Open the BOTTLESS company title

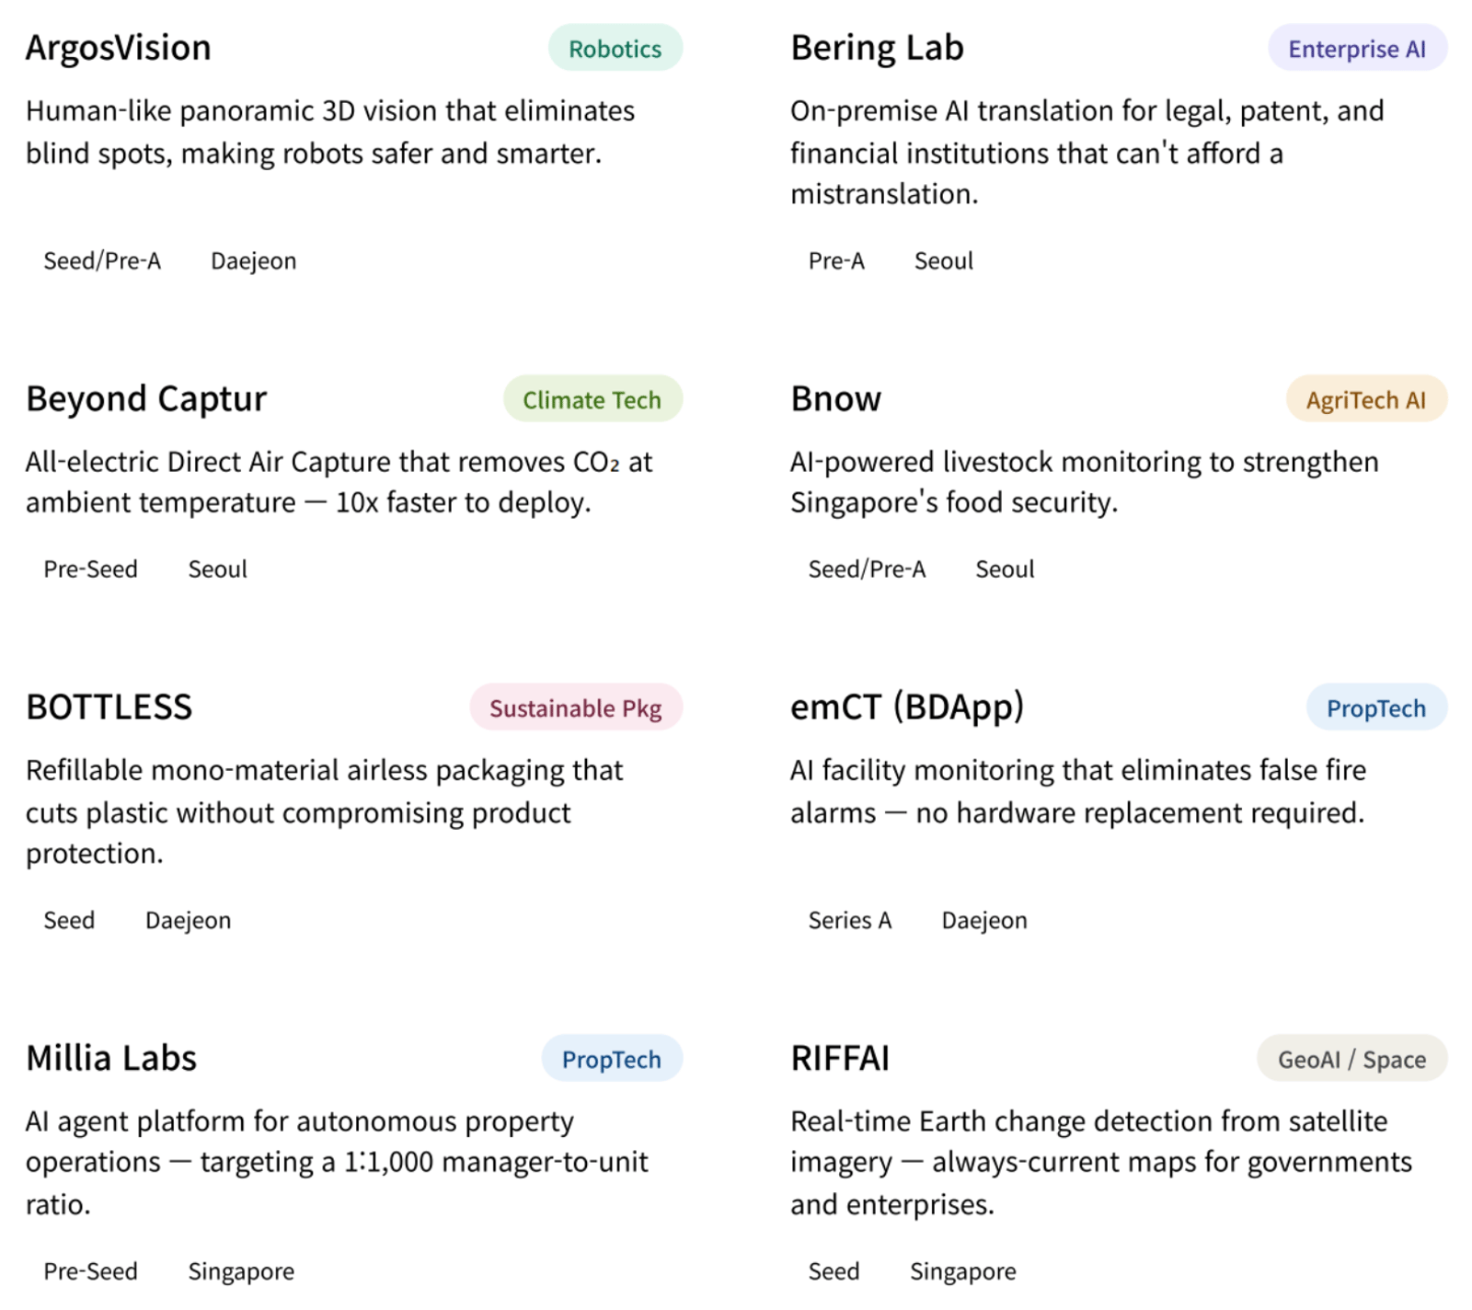[109, 707]
